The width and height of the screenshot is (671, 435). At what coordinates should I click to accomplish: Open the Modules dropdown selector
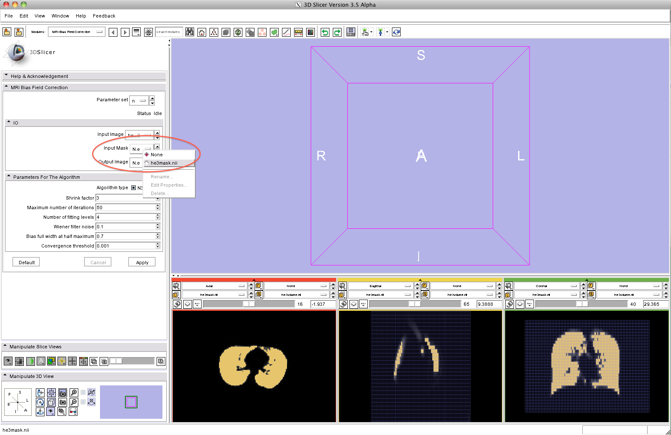[x=76, y=32]
